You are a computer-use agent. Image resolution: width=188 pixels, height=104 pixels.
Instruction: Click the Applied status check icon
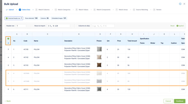[x=177, y=26]
